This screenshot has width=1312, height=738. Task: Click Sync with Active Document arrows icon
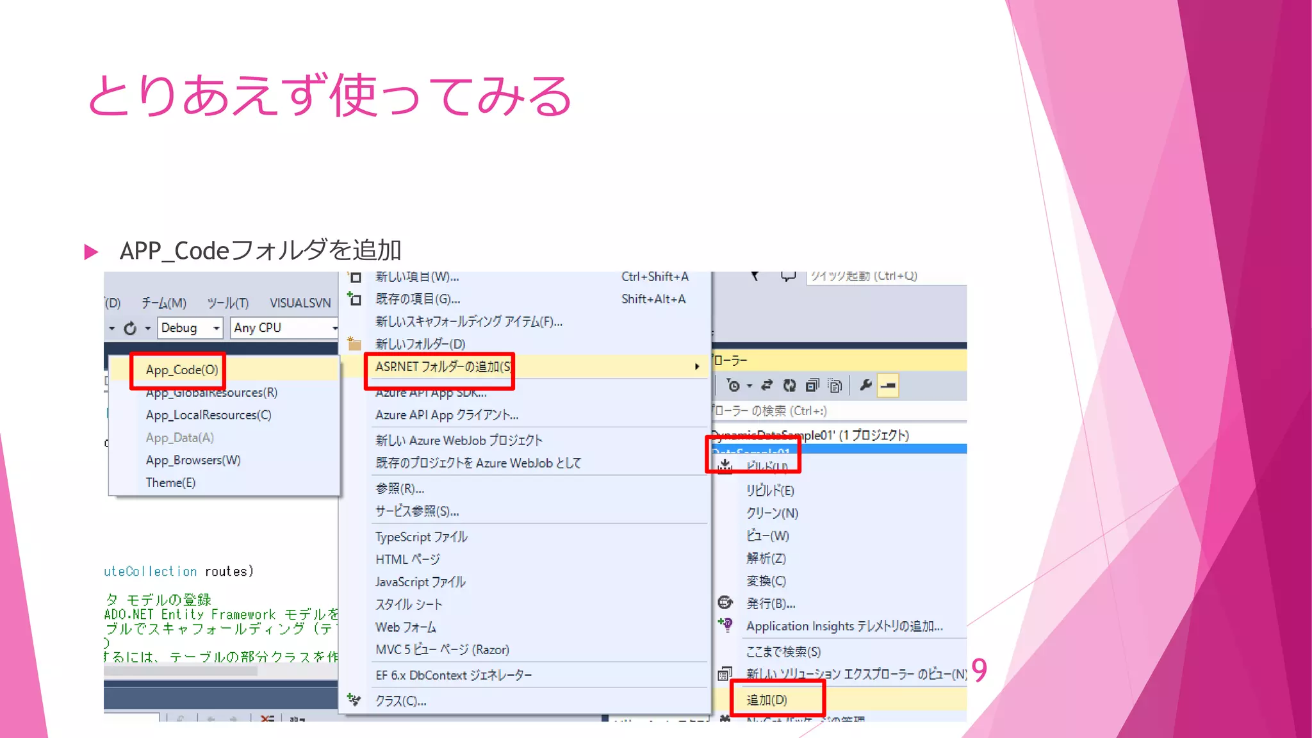click(x=767, y=386)
